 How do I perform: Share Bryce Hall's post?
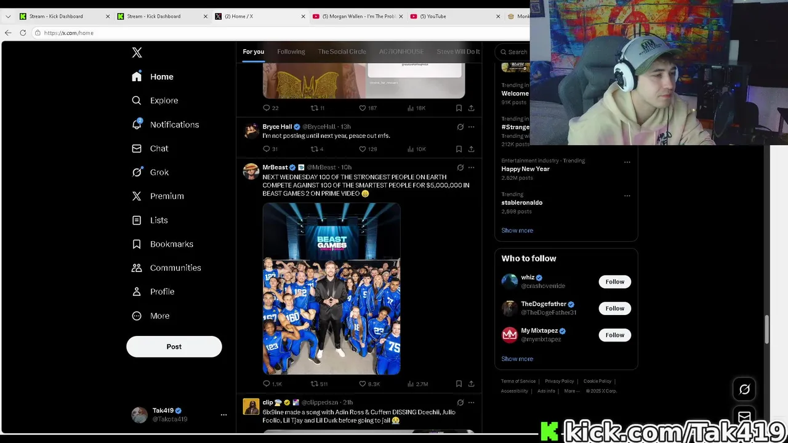pyautogui.click(x=471, y=149)
